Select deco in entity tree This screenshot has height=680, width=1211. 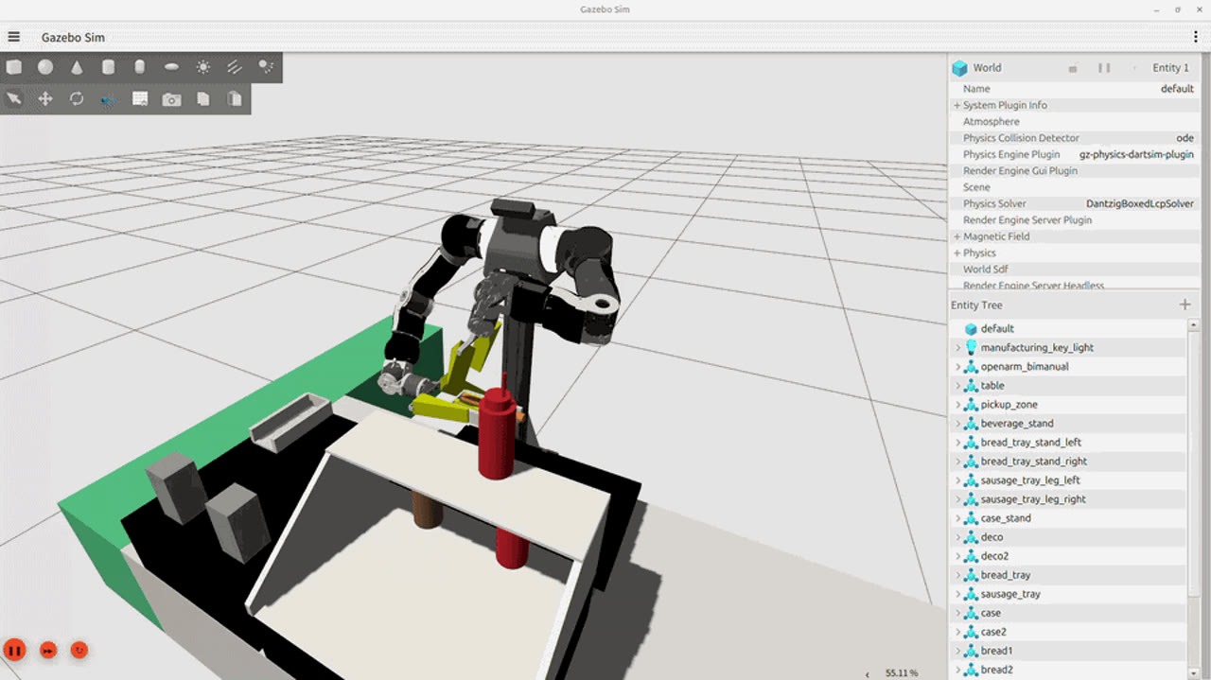pos(1068,536)
